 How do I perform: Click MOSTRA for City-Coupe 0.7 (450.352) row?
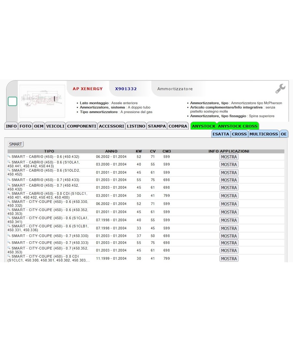point(229,250)
